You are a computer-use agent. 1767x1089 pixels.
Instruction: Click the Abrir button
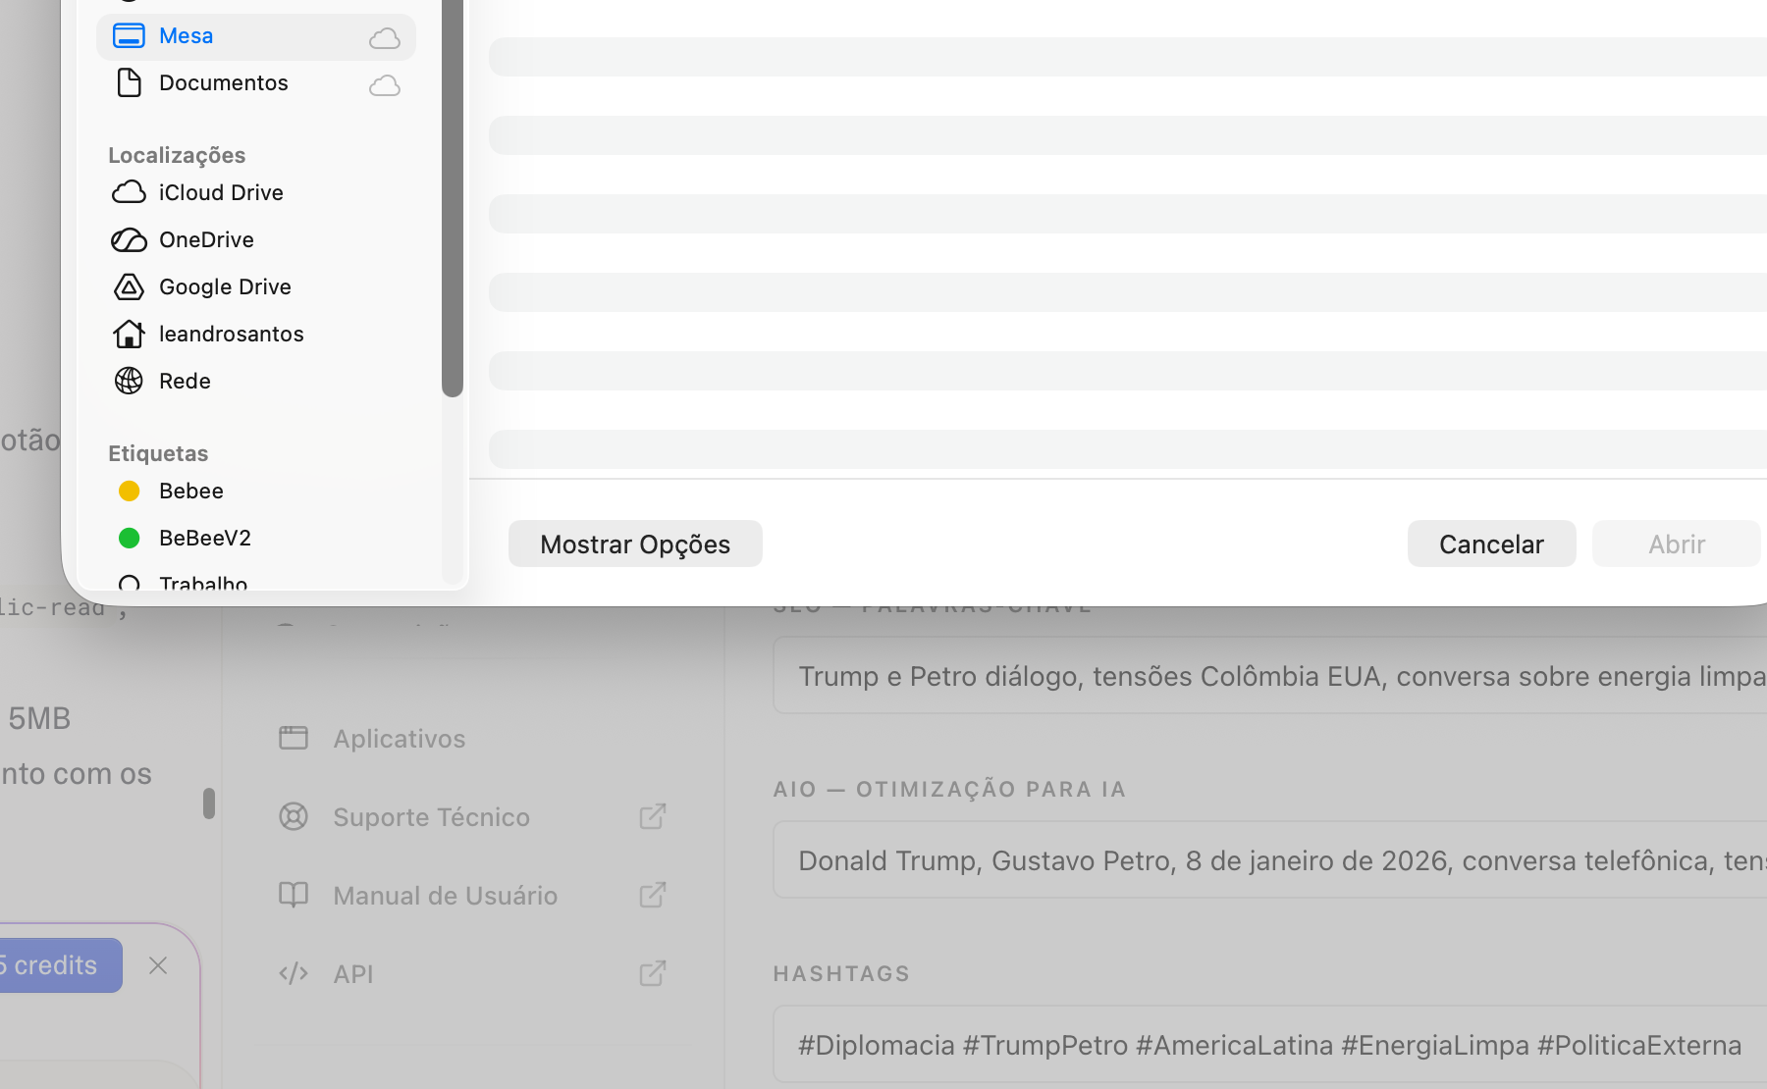(1676, 544)
